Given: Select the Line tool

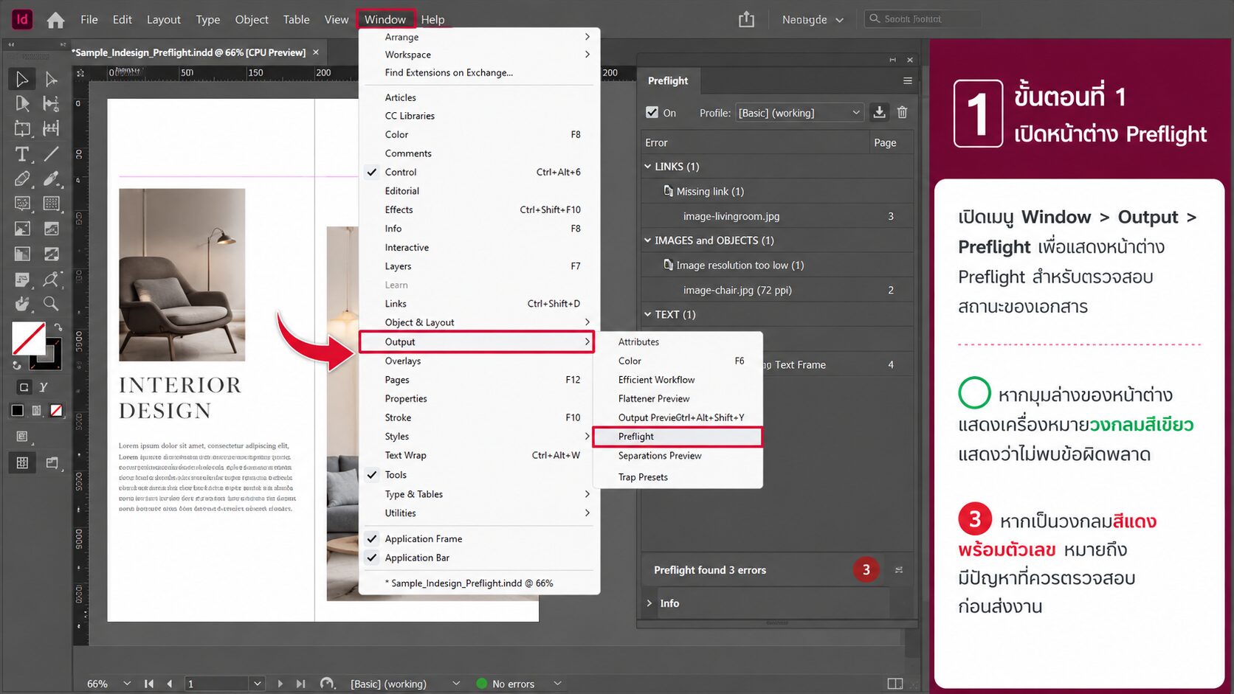Looking at the screenshot, I should [51, 154].
